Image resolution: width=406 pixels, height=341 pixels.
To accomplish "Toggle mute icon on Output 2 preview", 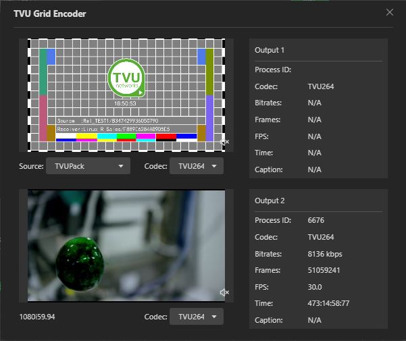I will (x=224, y=292).
